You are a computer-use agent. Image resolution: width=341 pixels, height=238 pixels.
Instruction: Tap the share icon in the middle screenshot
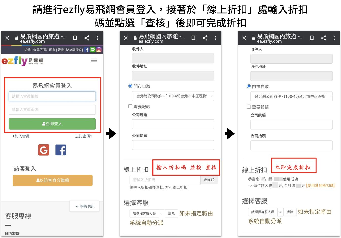(x=205, y=38)
